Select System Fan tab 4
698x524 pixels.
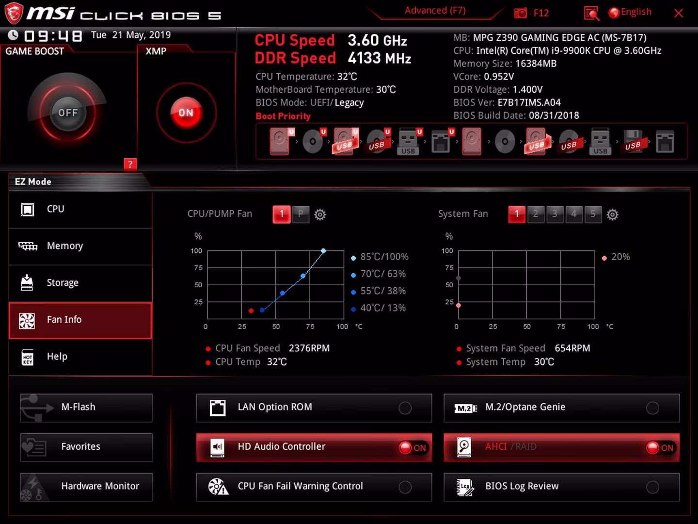tap(573, 214)
